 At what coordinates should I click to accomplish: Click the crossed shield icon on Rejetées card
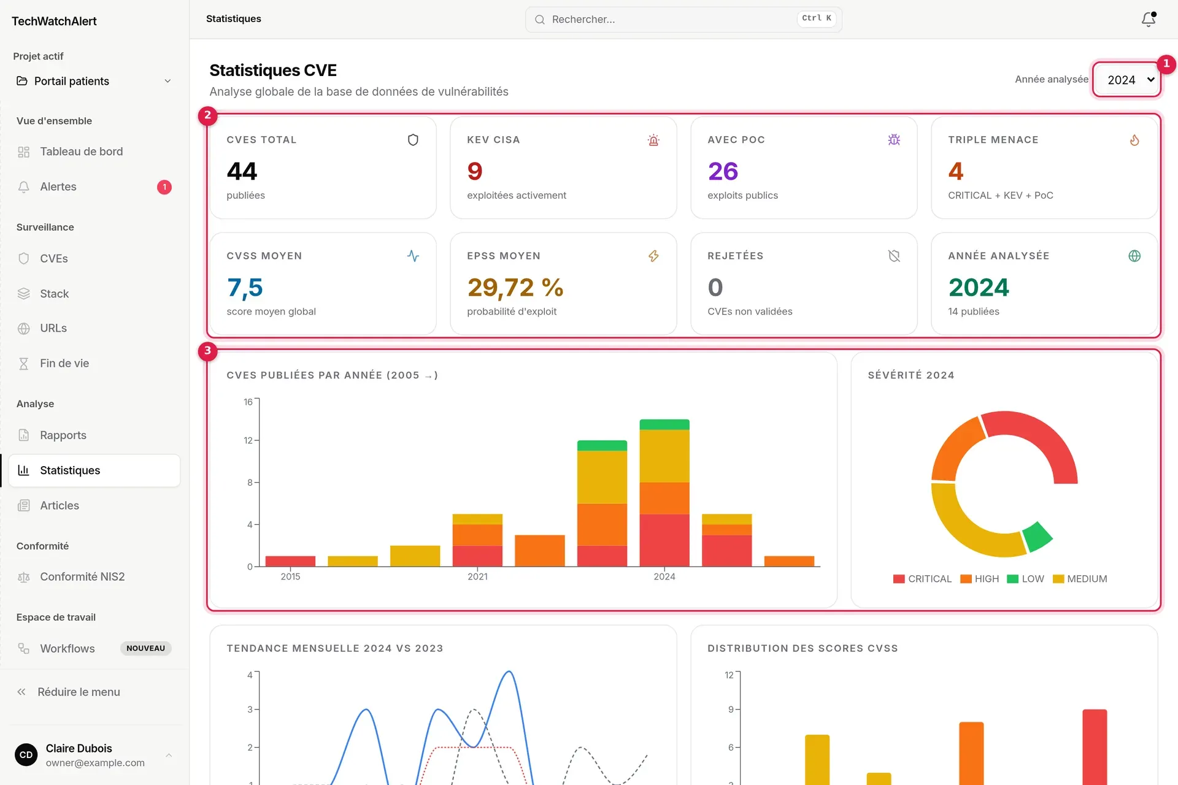(x=894, y=256)
